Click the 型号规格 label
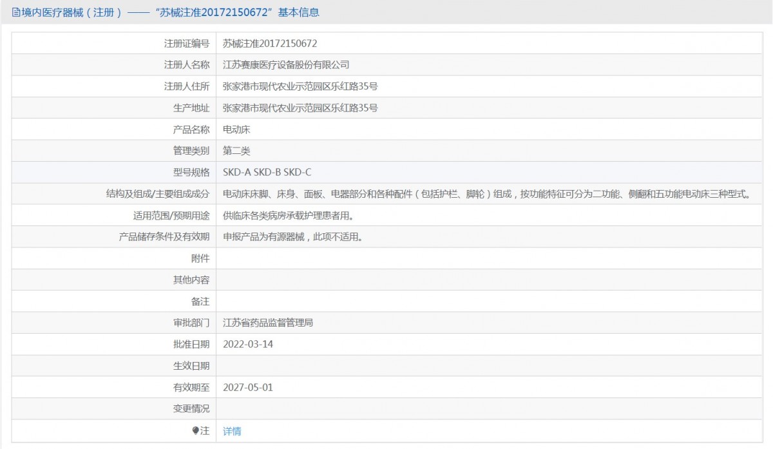773x449 pixels. point(191,173)
